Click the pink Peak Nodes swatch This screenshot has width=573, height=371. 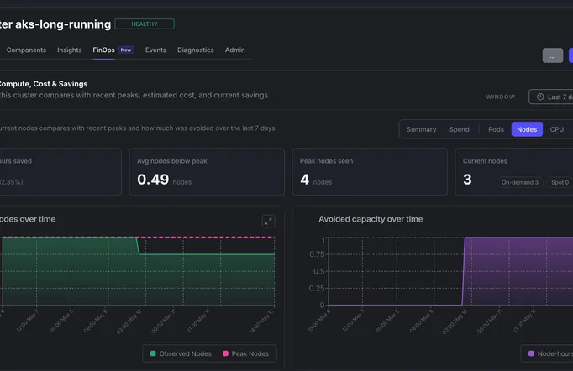pyautogui.click(x=225, y=353)
